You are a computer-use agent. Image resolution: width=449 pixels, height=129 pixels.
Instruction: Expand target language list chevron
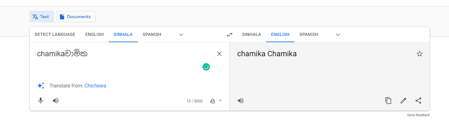pyautogui.click(x=338, y=35)
